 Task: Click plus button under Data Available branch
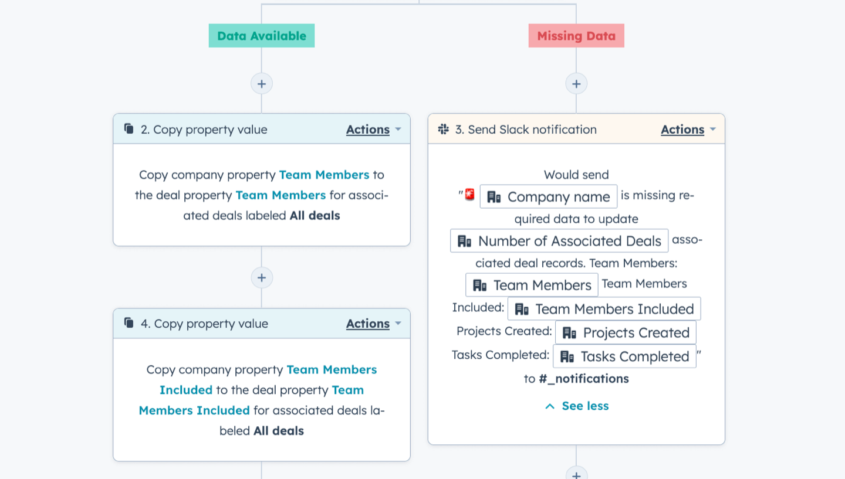(262, 84)
